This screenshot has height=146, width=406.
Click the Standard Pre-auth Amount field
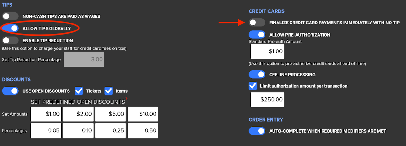267,51
